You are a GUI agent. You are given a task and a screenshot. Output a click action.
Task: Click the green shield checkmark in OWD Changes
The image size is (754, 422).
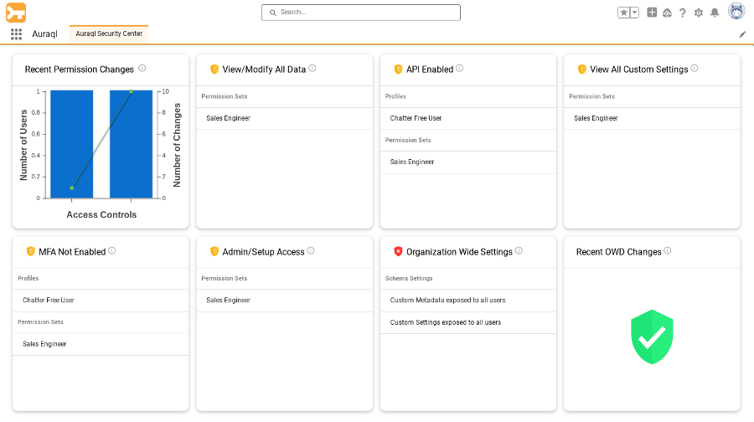click(x=652, y=337)
